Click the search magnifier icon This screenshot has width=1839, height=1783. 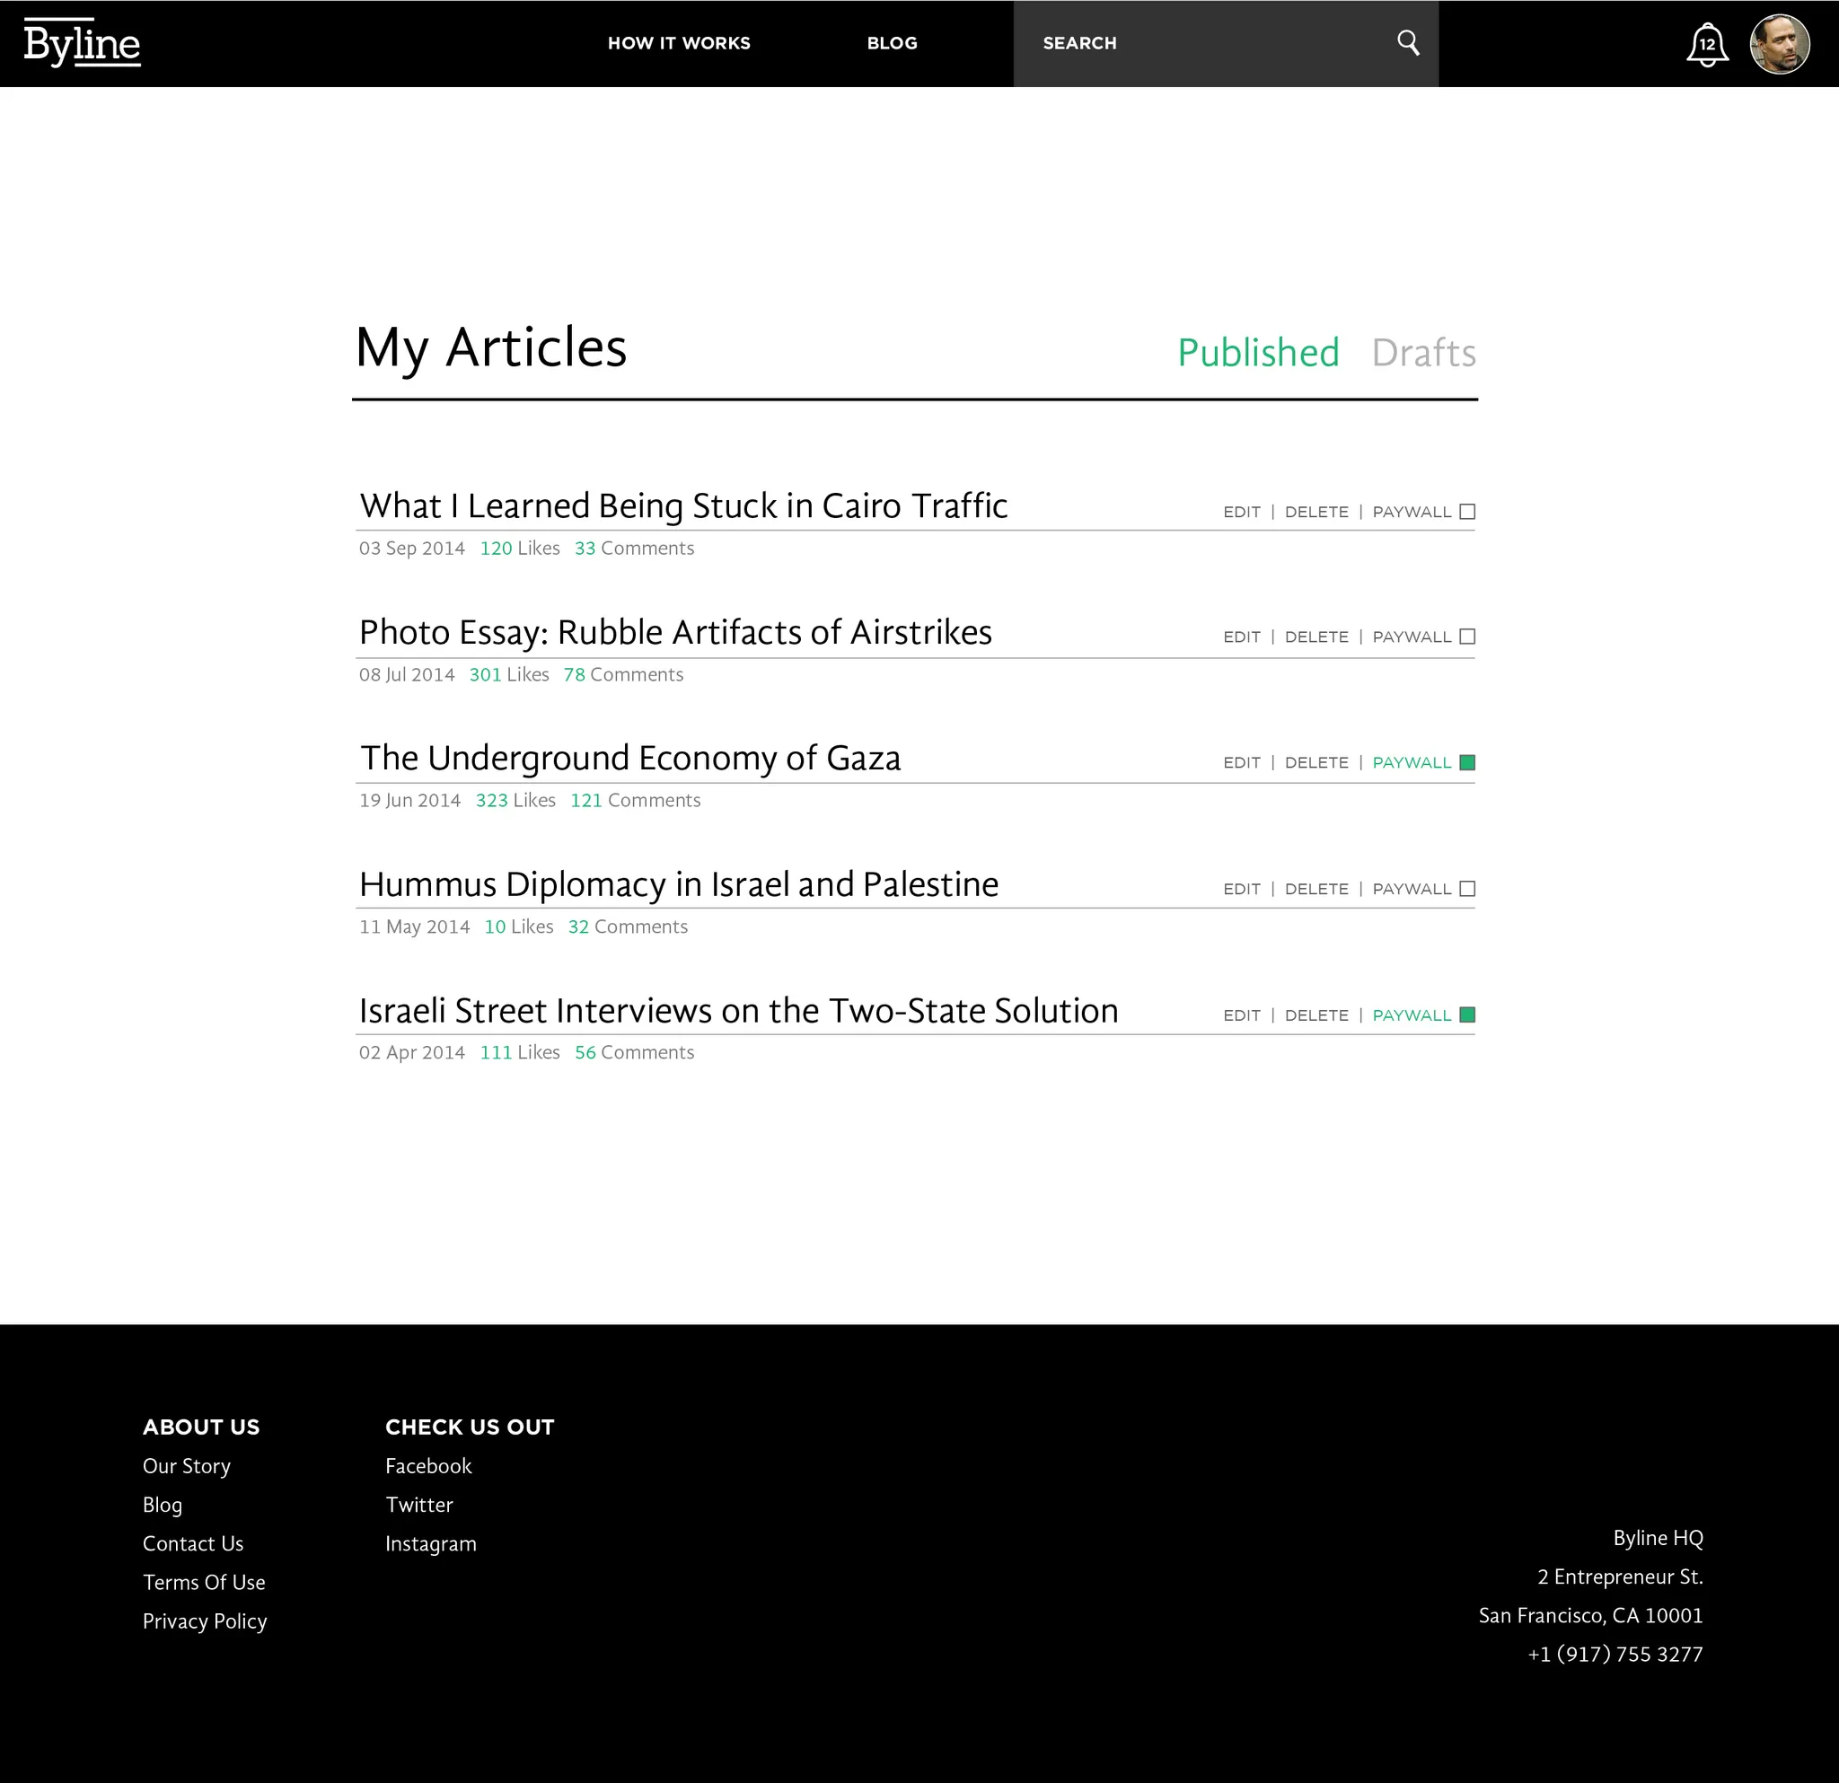1407,42
